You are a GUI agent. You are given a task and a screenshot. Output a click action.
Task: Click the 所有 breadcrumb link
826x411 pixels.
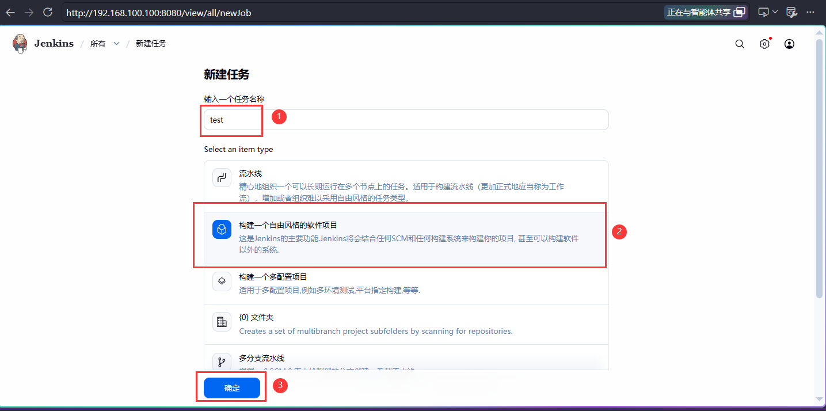[98, 44]
